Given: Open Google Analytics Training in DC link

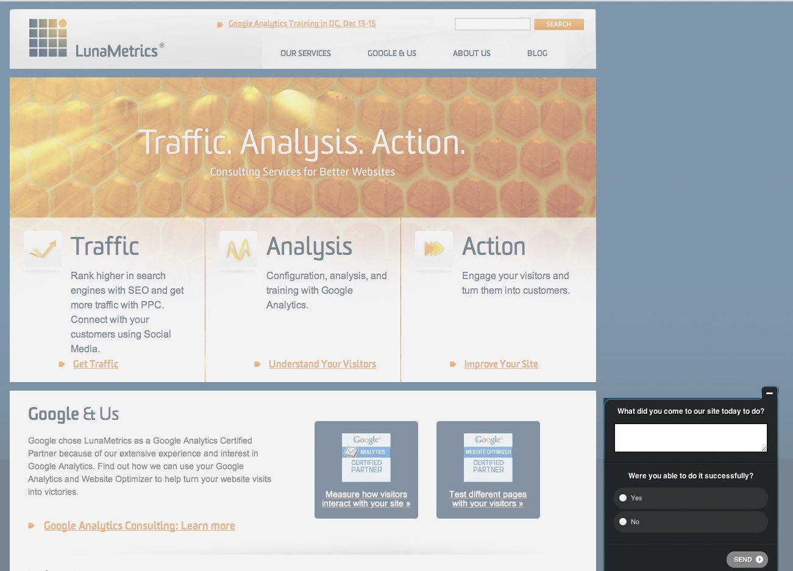Looking at the screenshot, I should [302, 24].
